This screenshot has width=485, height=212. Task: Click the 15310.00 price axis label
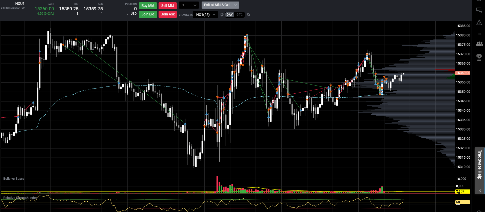pos(463,167)
